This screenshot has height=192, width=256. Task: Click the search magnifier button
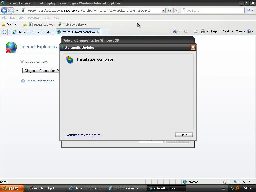pyautogui.click(x=248, y=10)
